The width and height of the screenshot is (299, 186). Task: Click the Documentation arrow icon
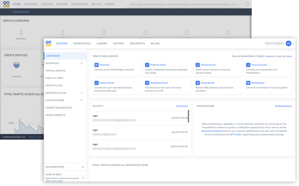click(83, 167)
